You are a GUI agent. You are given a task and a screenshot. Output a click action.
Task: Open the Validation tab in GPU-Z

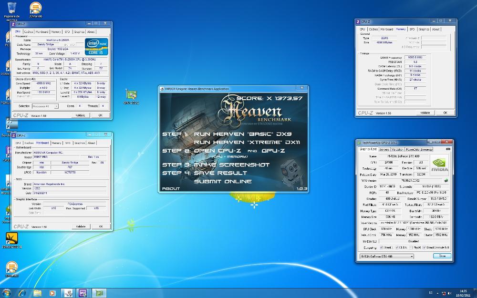click(397, 149)
